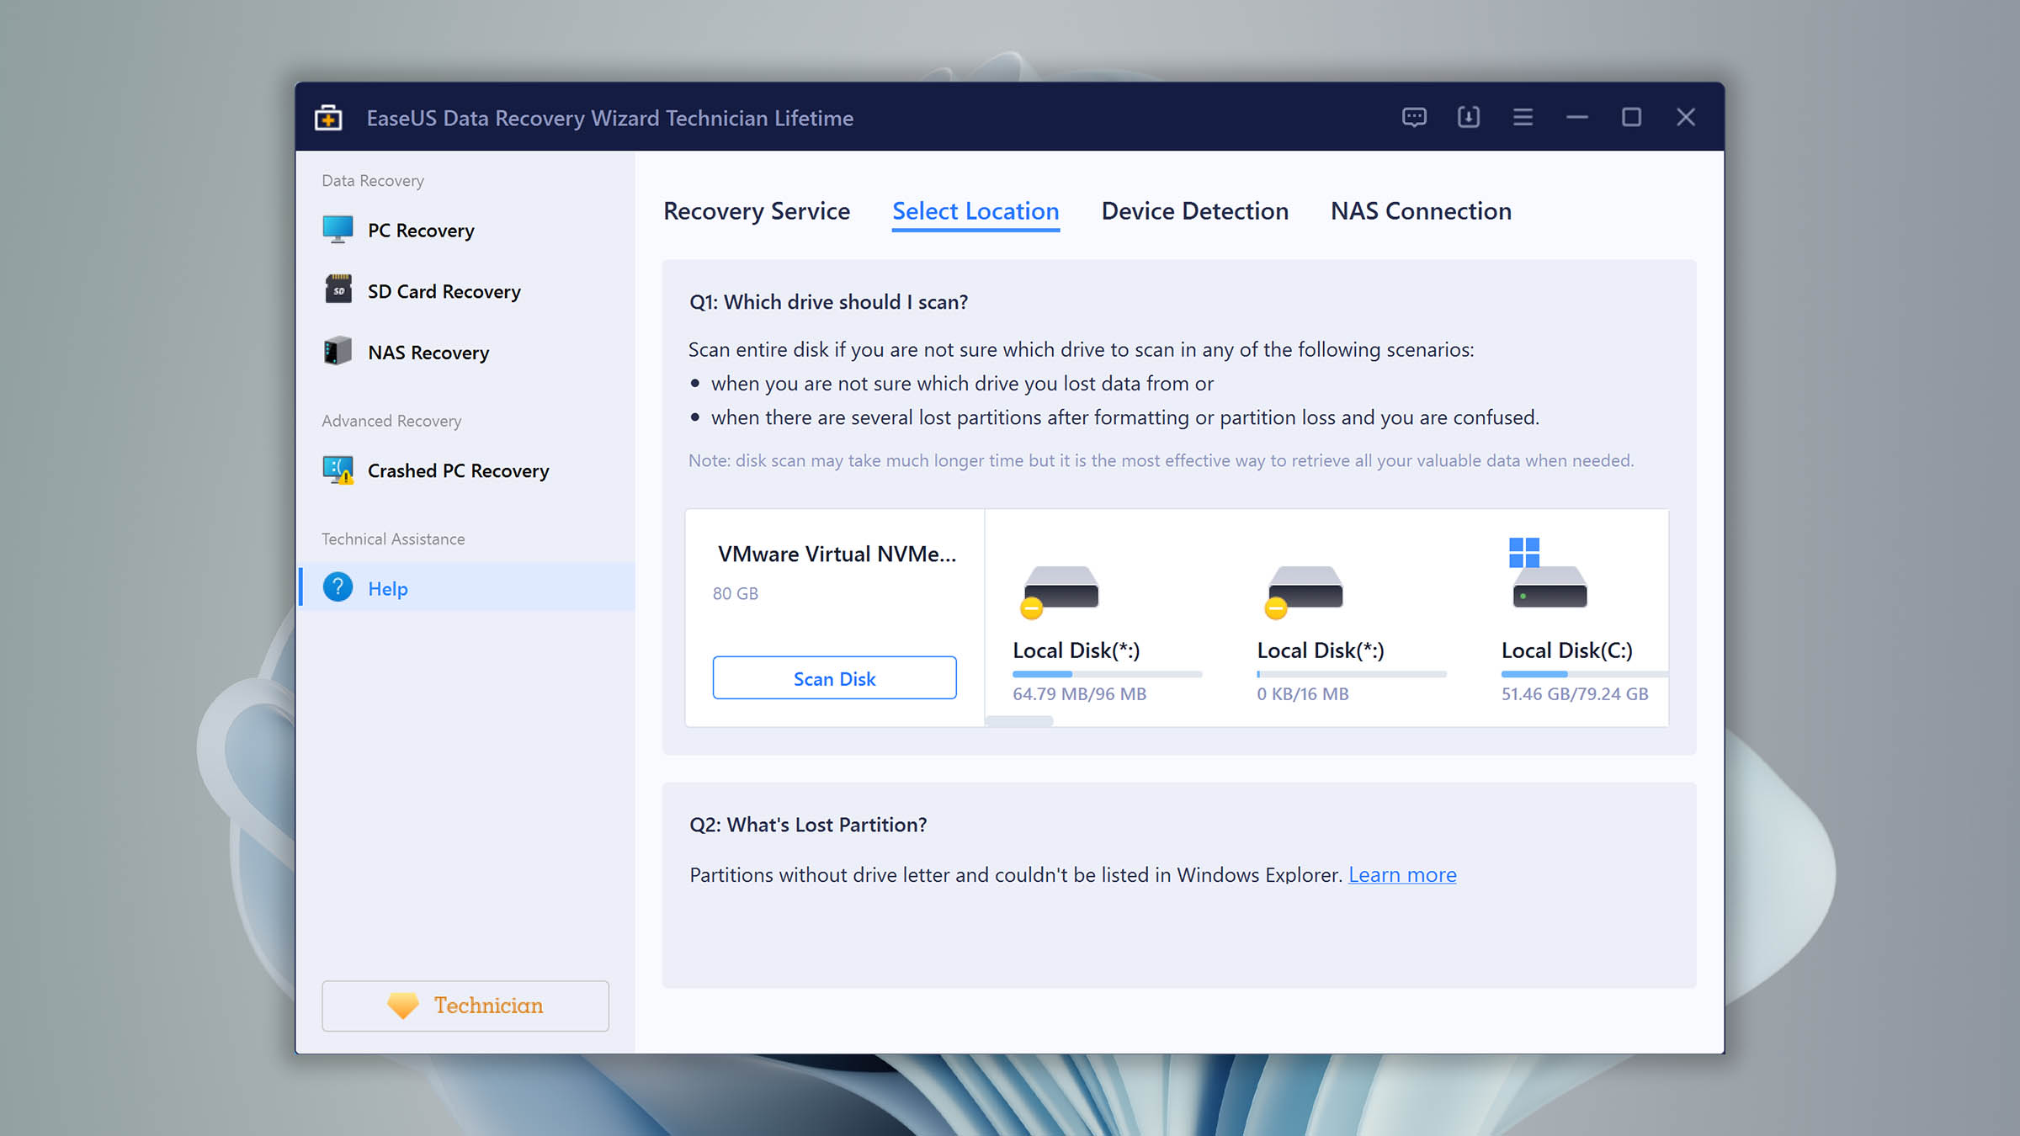Open PC Recovery in sidebar
Viewport: 2020px width, 1136px height.
pos(466,231)
